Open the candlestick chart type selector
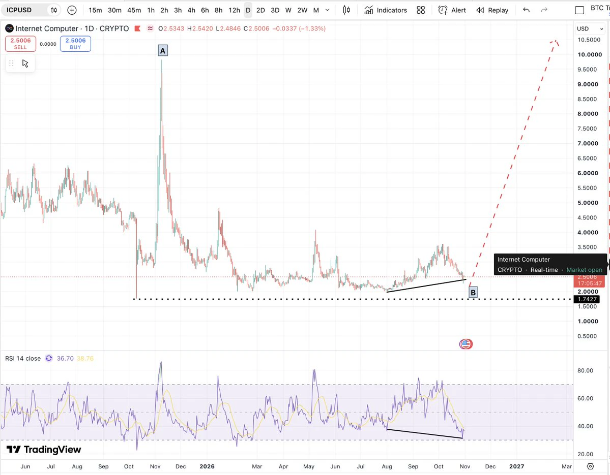This screenshot has width=610, height=475. tap(346, 10)
